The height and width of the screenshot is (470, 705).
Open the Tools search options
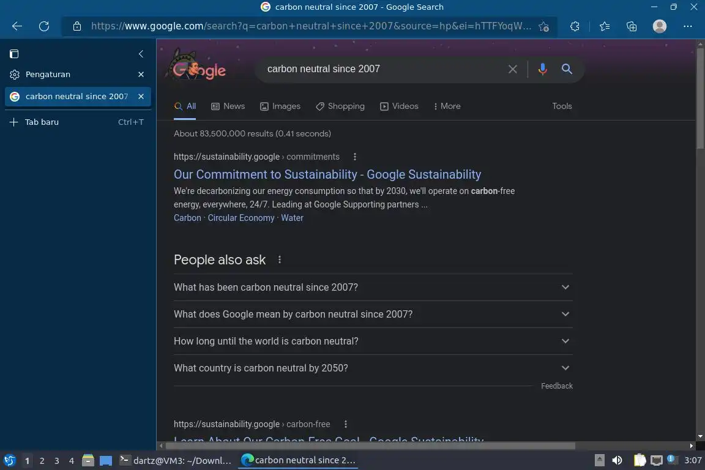pos(562,106)
